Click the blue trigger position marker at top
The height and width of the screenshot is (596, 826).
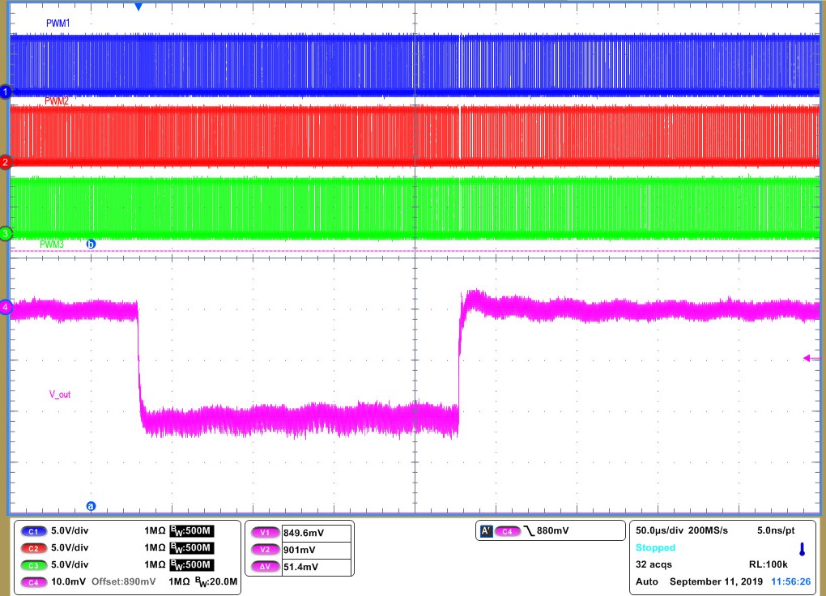(138, 6)
